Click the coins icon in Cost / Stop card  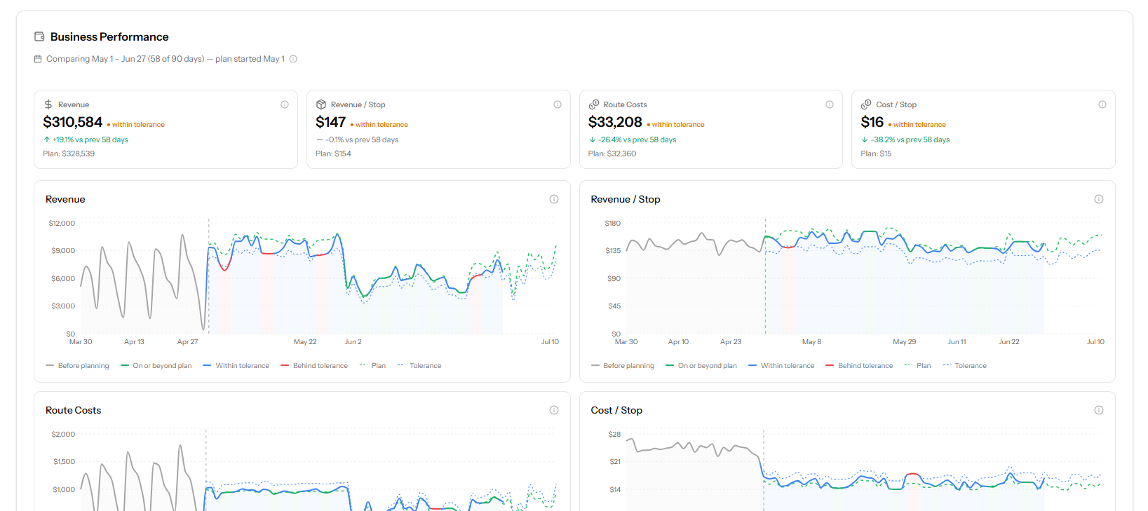[866, 104]
